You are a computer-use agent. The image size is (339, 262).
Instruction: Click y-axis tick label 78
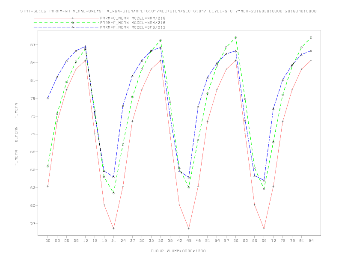(x=33, y=98)
